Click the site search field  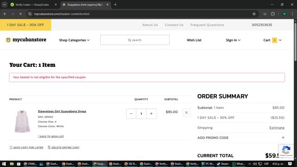pos(135,40)
